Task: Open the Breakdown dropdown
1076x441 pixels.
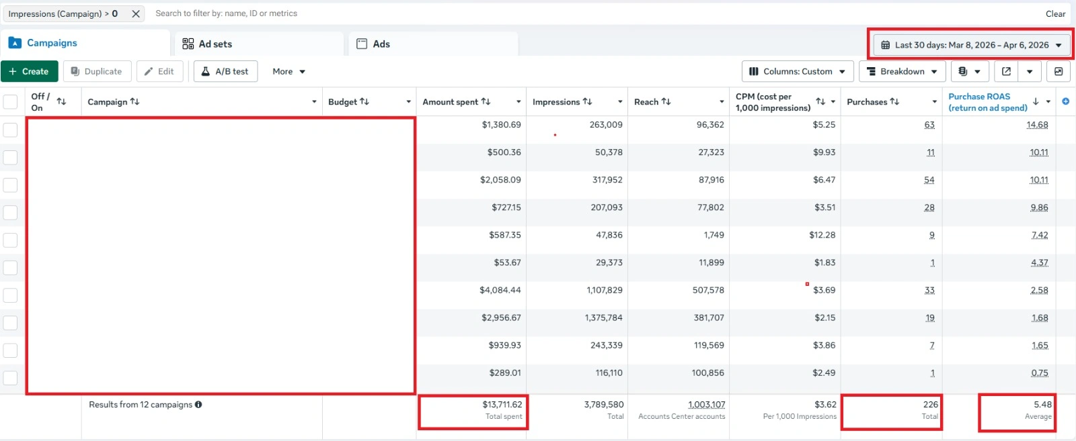Action: click(902, 71)
